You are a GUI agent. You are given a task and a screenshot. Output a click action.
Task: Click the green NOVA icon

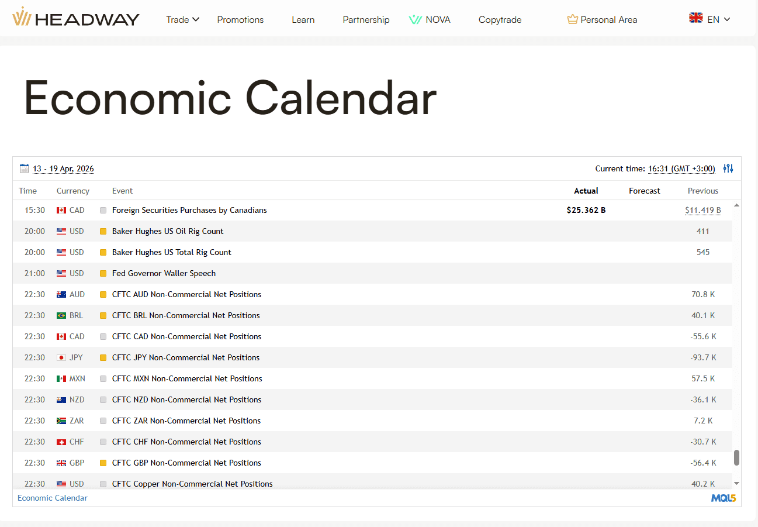(415, 19)
